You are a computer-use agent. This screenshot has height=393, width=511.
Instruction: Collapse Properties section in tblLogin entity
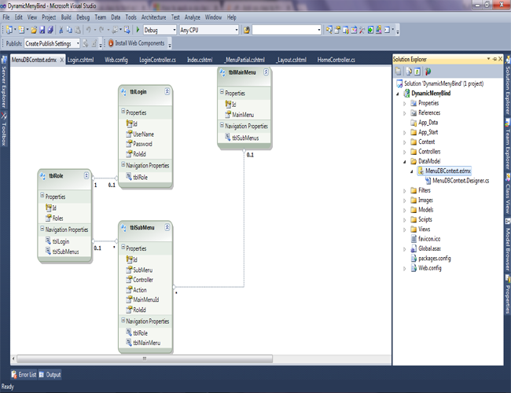(123, 112)
